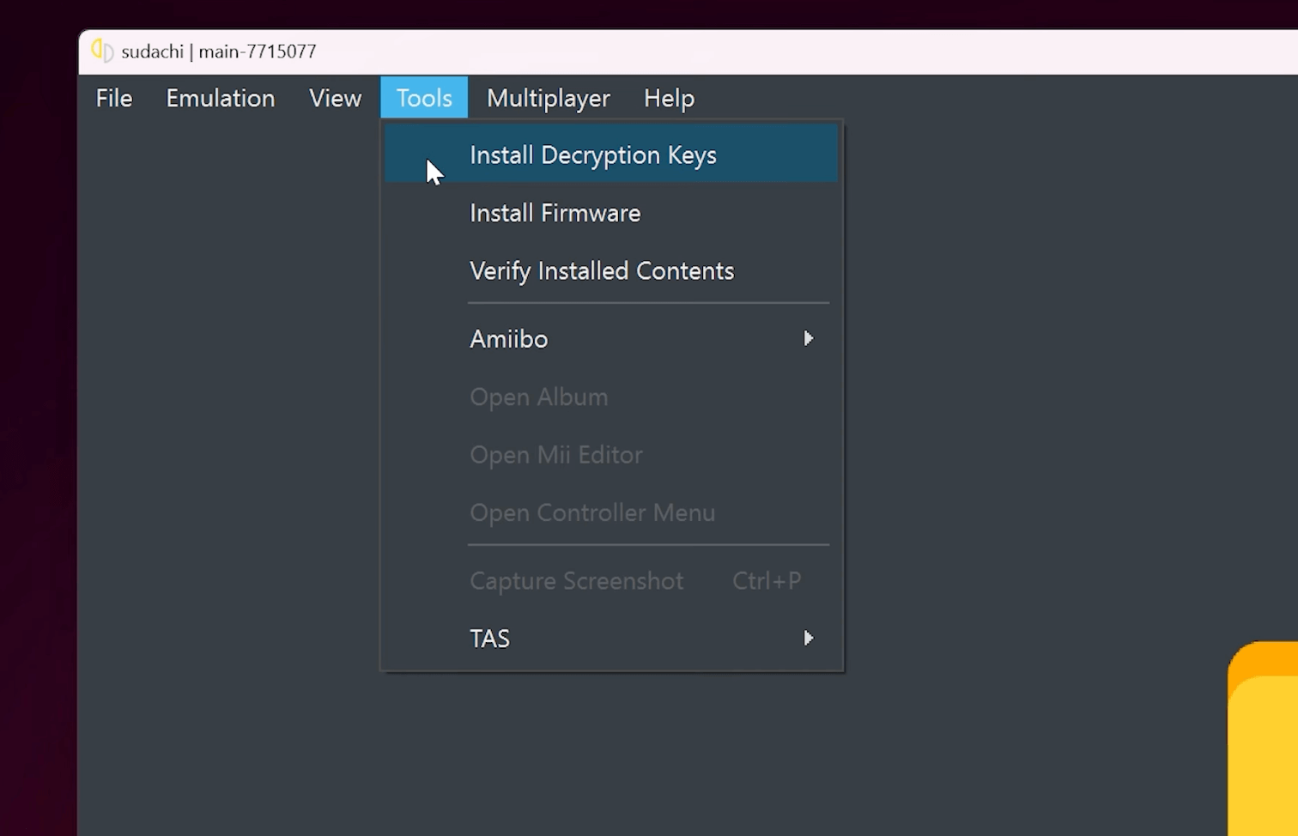The height and width of the screenshot is (836, 1298).
Task: Open the View menu
Action: point(335,98)
